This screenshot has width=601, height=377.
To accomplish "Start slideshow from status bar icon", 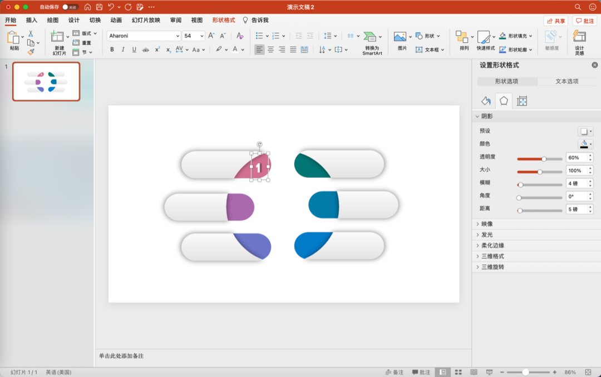I will [489, 372].
